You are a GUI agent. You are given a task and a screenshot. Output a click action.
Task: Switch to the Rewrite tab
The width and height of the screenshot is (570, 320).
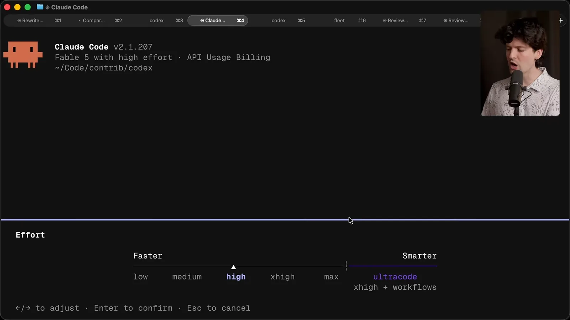tap(39, 21)
